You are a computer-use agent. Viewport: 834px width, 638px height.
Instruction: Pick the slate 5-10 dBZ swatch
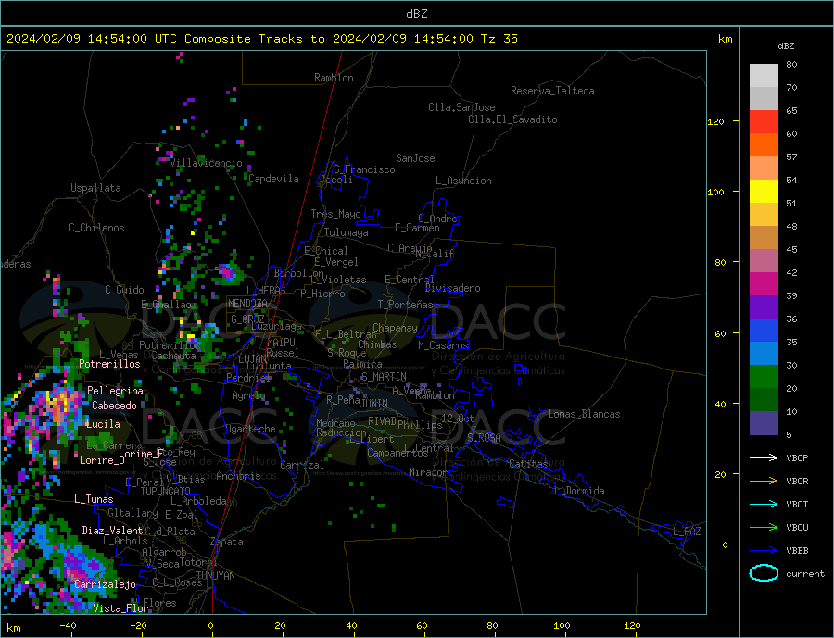(x=764, y=422)
